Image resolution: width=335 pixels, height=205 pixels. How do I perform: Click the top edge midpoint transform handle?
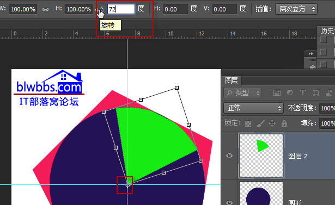click(x=141, y=100)
